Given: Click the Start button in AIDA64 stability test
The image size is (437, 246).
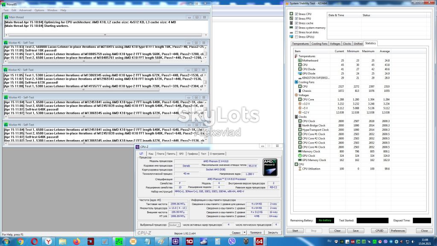Looking at the screenshot, I should click(295, 231).
